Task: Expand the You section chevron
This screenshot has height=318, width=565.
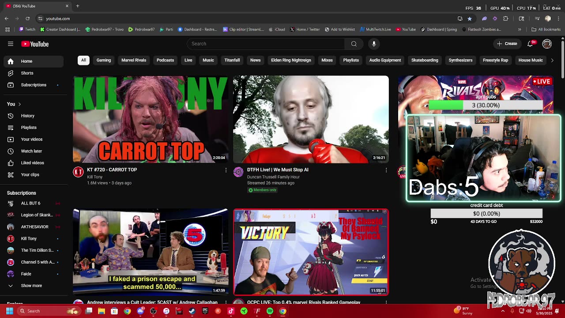Action: coord(19,104)
